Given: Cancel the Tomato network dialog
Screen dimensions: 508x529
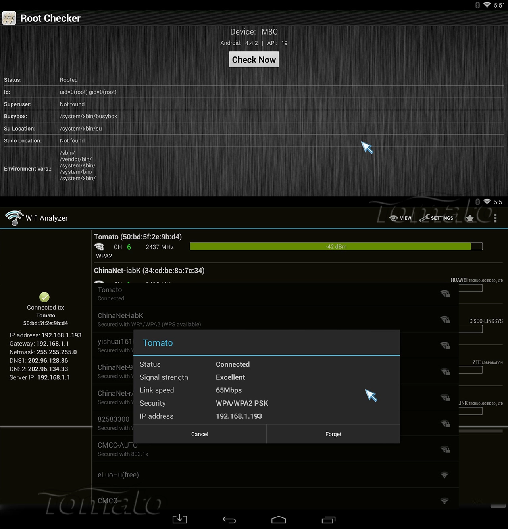Looking at the screenshot, I should pyautogui.click(x=200, y=434).
